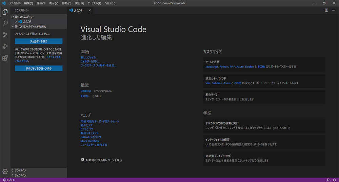Expand the タイムライン section
The height and width of the screenshot is (182, 339).
click(20, 175)
